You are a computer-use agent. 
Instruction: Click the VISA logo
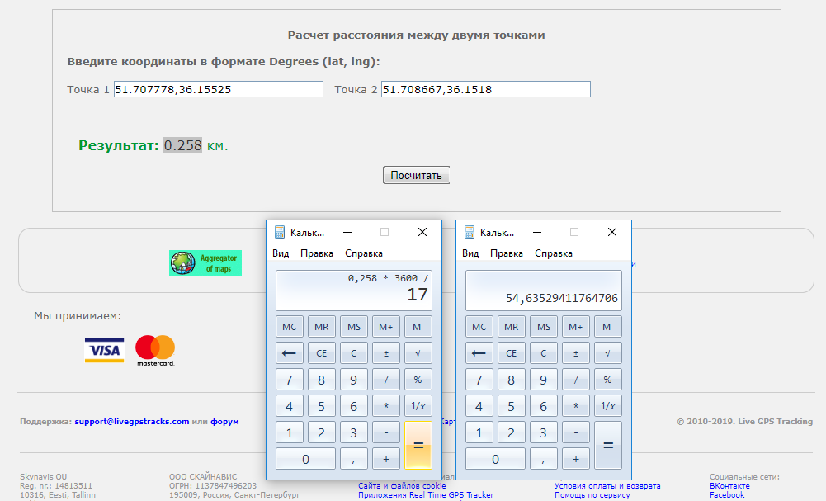click(104, 350)
